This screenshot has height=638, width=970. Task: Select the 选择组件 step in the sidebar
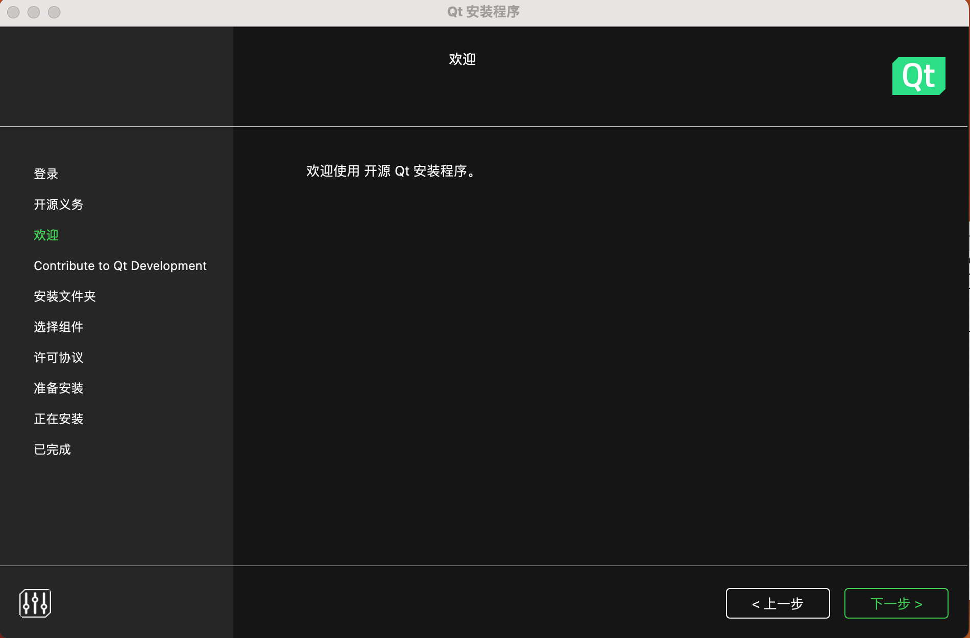point(58,327)
